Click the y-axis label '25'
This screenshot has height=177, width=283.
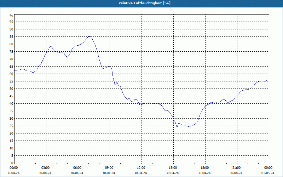pos(11,126)
